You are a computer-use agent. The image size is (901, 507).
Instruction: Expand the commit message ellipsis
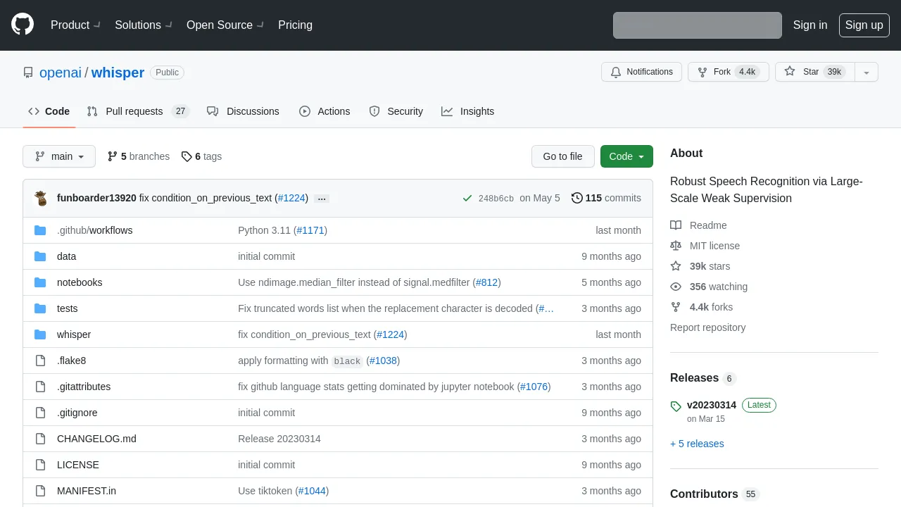pos(322,199)
